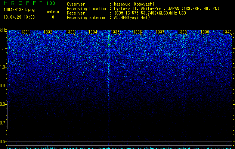Click the HROFFT 1.0.0 title text

point(30,3)
